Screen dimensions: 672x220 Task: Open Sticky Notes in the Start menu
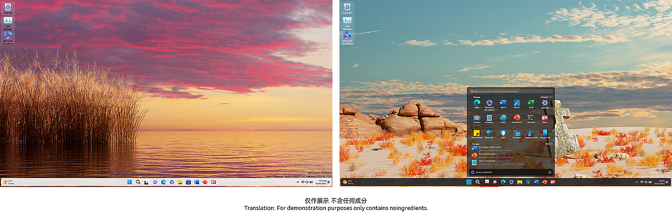(x=477, y=134)
